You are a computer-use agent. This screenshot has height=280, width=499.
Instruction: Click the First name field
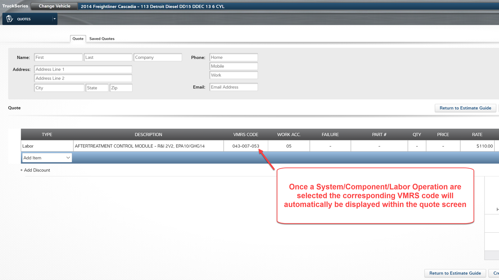58,57
